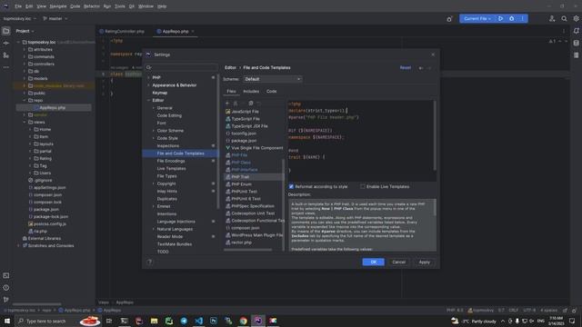Select the Vue Single File Component template
The image size is (582, 327).
[x=254, y=148]
